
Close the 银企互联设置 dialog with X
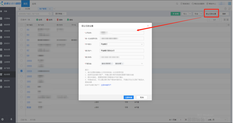148,26
